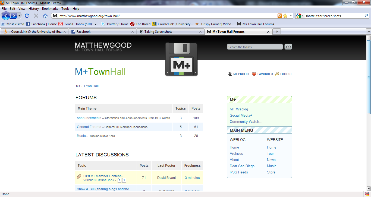Open the Music forum link
The image size is (371, 197).
pos(81,136)
